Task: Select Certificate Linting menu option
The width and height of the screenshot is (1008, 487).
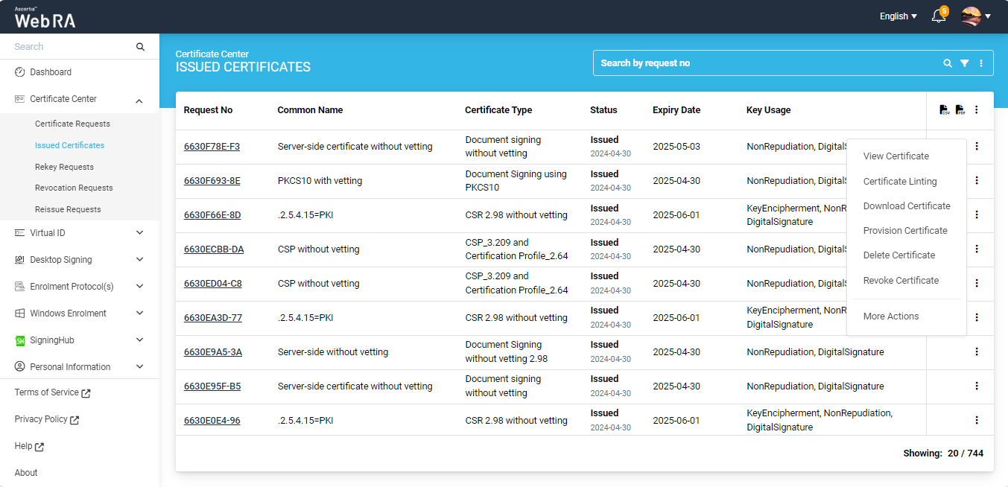Action: [x=900, y=182]
